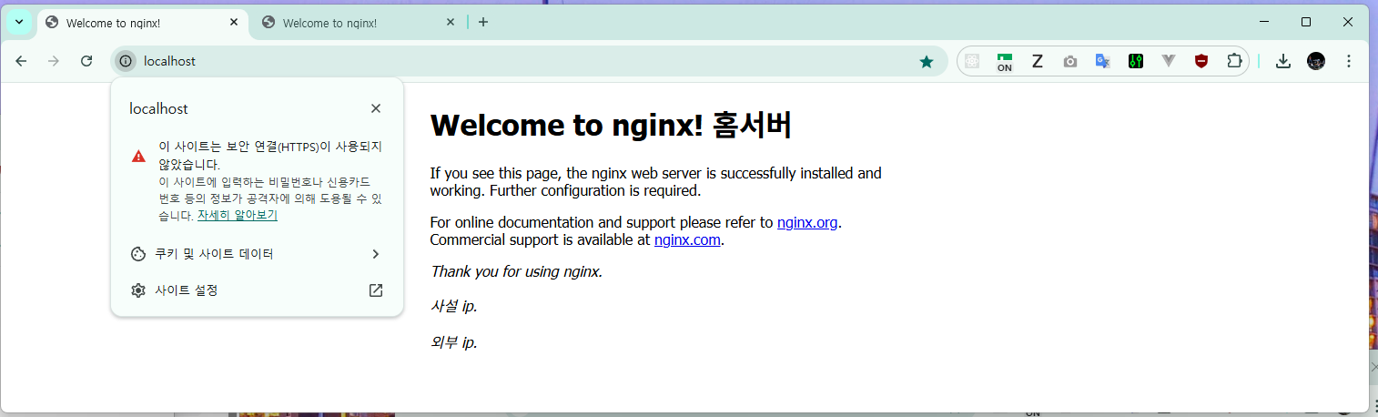Open the Chrome three-dot menu

tap(1349, 61)
